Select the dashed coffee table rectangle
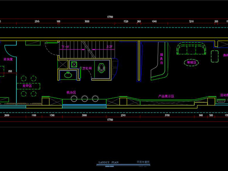 click(x=215, y=57)
